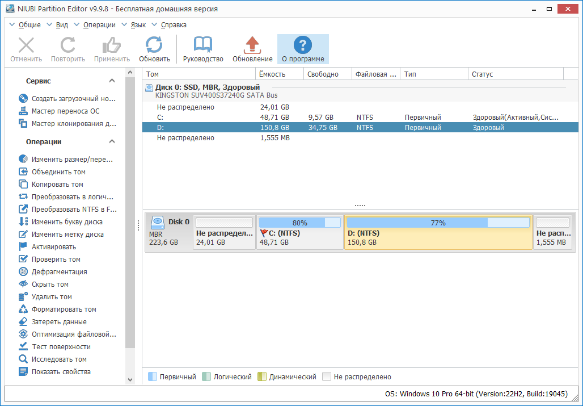Click the Активировать flag icon
The width and height of the screenshot is (583, 406).
click(x=23, y=247)
